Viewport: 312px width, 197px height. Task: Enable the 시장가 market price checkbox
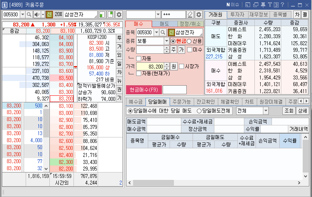[x=181, y=66]
